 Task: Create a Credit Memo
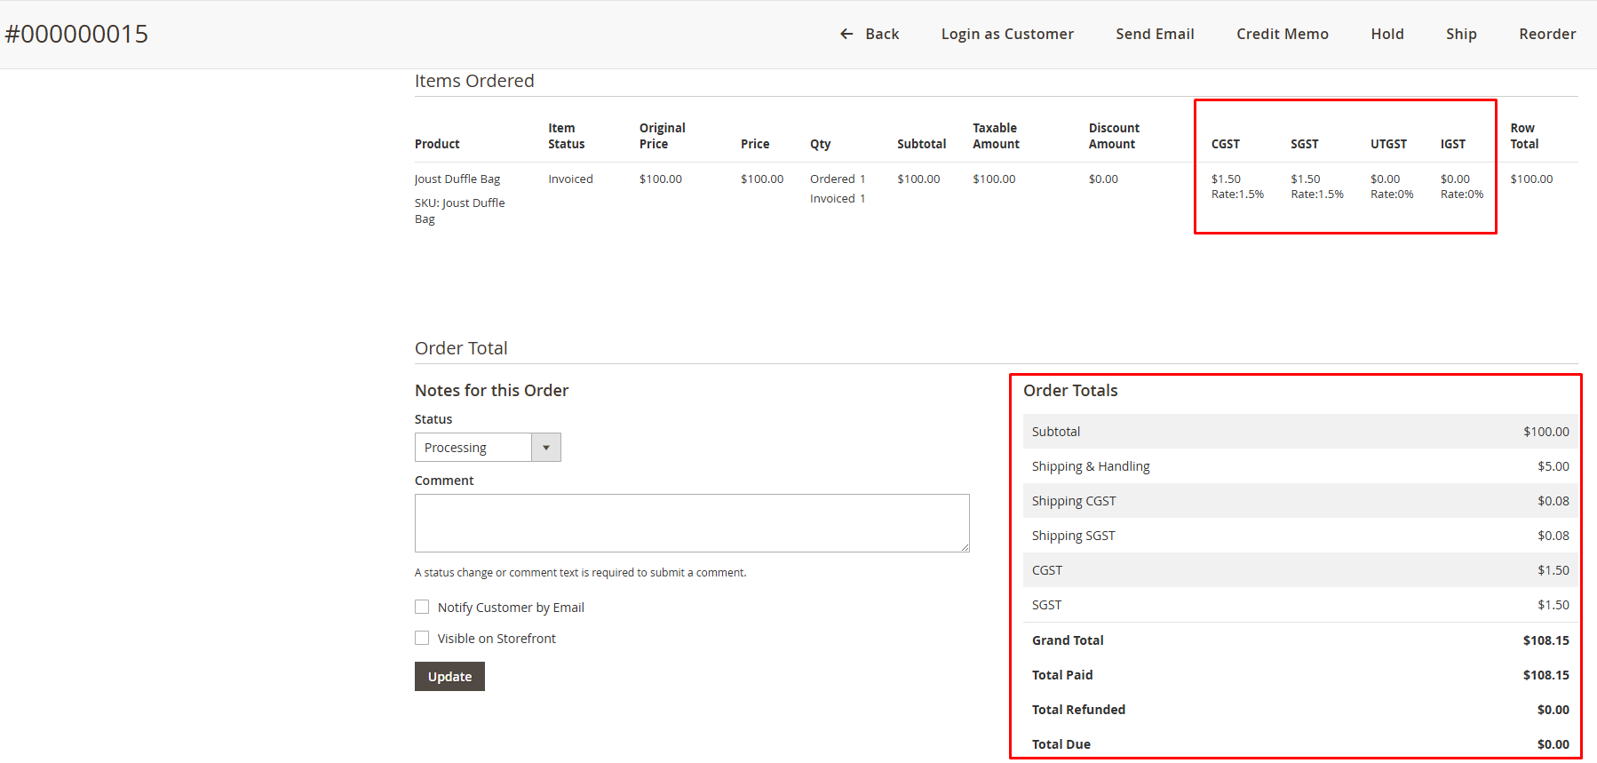point(1283,34)
